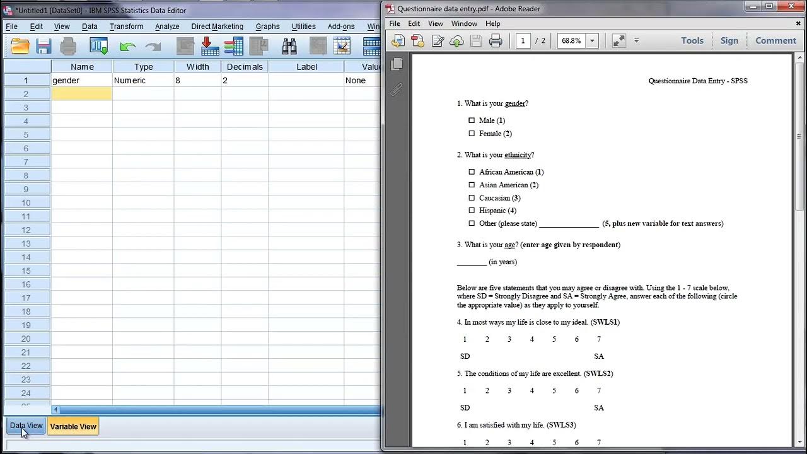Click Adobe Reader's save disk icon

coord(476,41)
